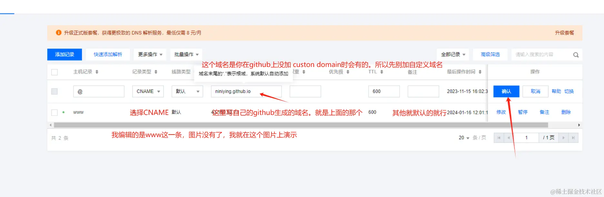Image resolution: width=604 pixels, height=197 pixels.
Task: Click the horizontal scrollbar left arrow
Action: [50, 125]
